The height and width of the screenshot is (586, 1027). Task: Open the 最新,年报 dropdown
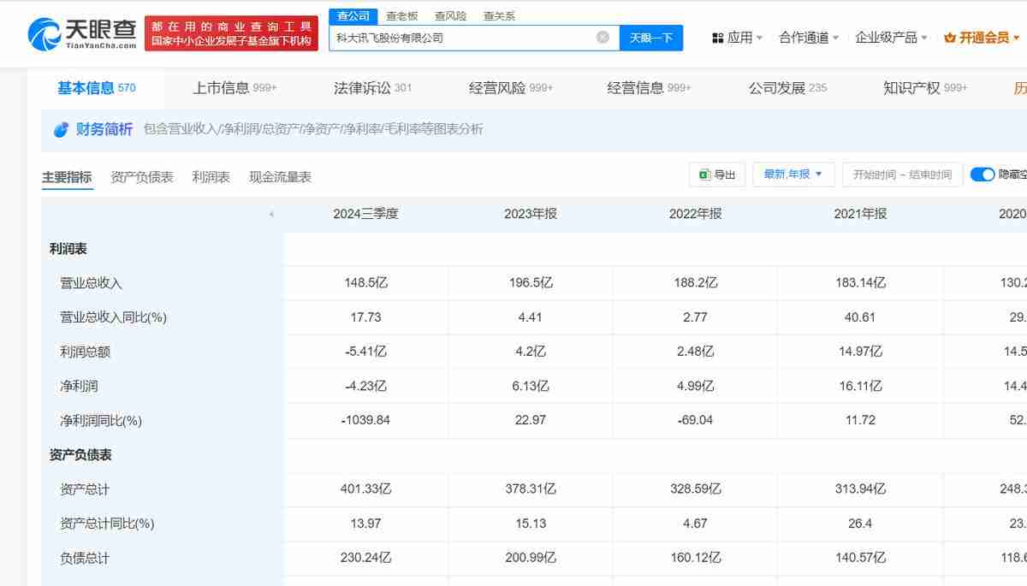[x=793, y=174]
